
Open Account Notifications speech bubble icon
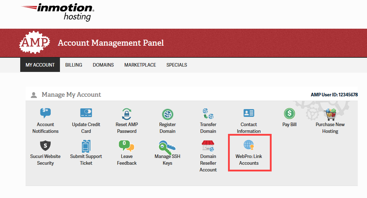pyautogui.click(x=45, y=113)
